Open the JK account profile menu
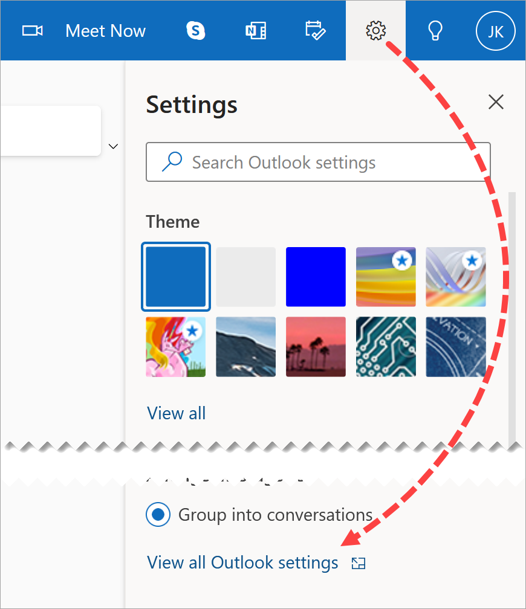The image size is (526, 609). (x=495, y=31)
